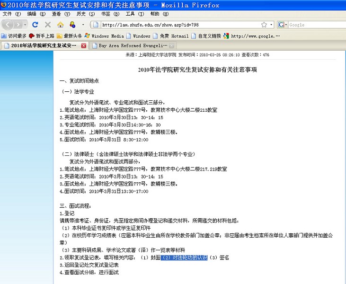Reload the current page

pyautogui.click(x=35, y=25)
